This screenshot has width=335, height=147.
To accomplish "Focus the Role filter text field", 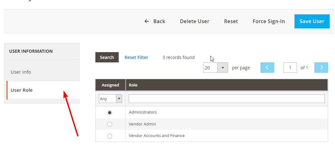I will 227,99.
